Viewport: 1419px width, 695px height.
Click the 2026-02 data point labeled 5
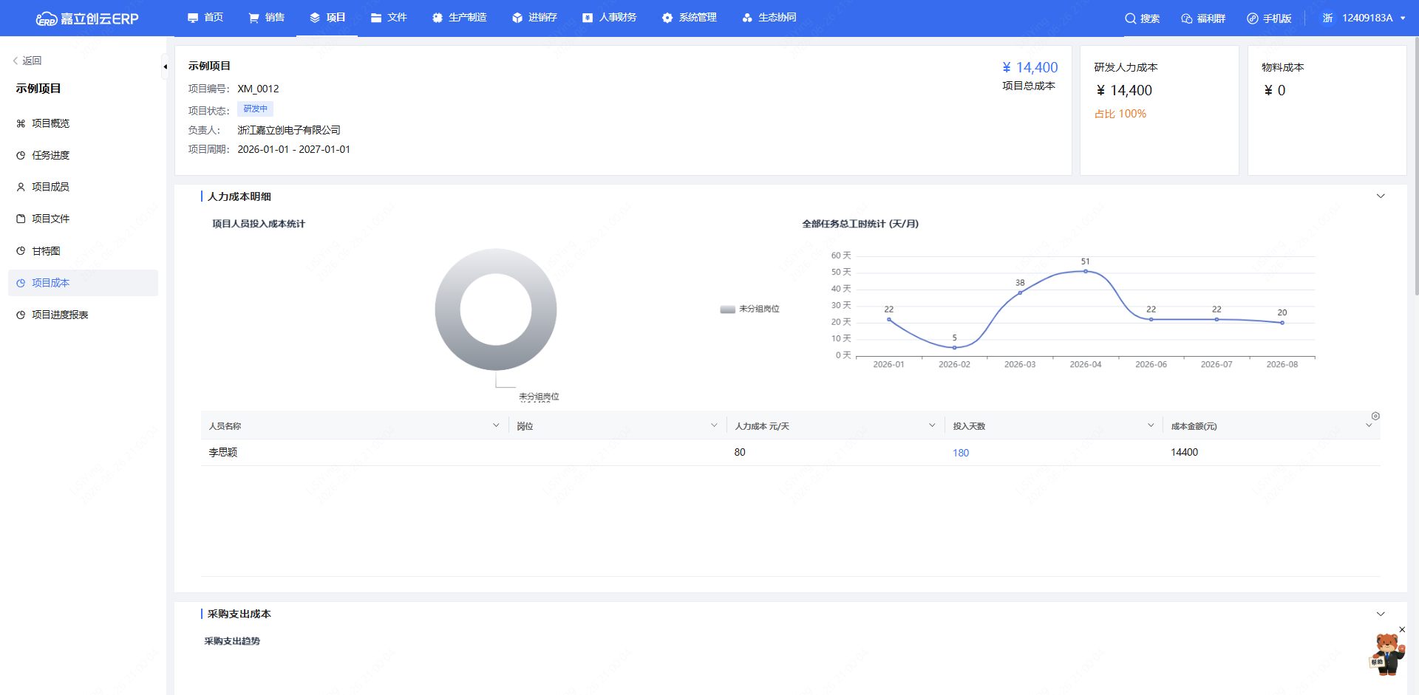[x=954, y=347]
